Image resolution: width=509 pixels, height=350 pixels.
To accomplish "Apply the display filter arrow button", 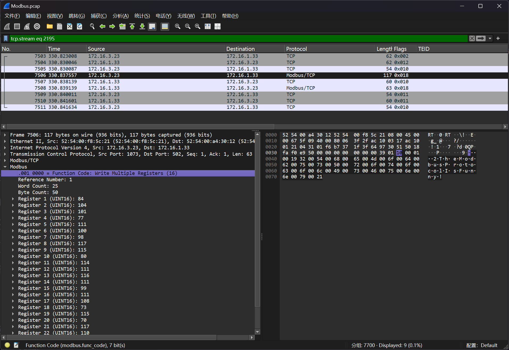I will pos(481,39).
